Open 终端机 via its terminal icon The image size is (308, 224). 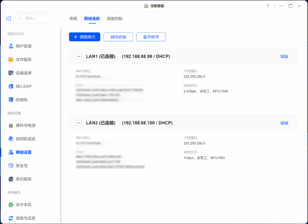(x=11, y=100)
